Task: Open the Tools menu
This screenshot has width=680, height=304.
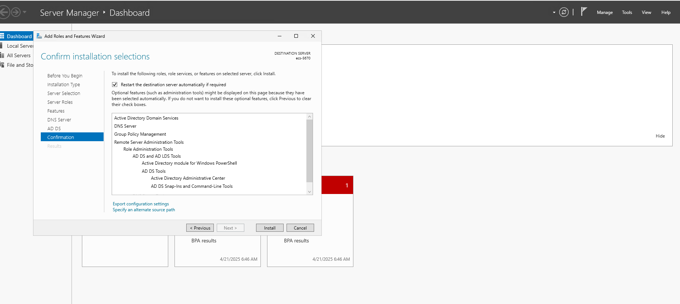Action: [627, 12]
